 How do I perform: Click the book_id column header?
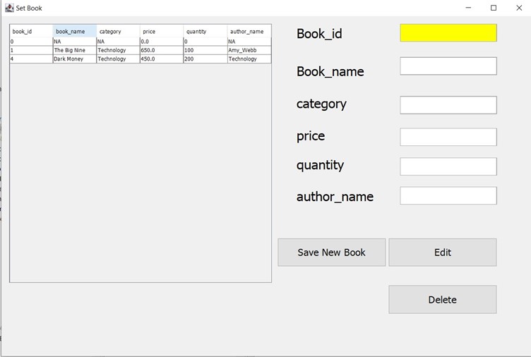[x=31, y=31]
